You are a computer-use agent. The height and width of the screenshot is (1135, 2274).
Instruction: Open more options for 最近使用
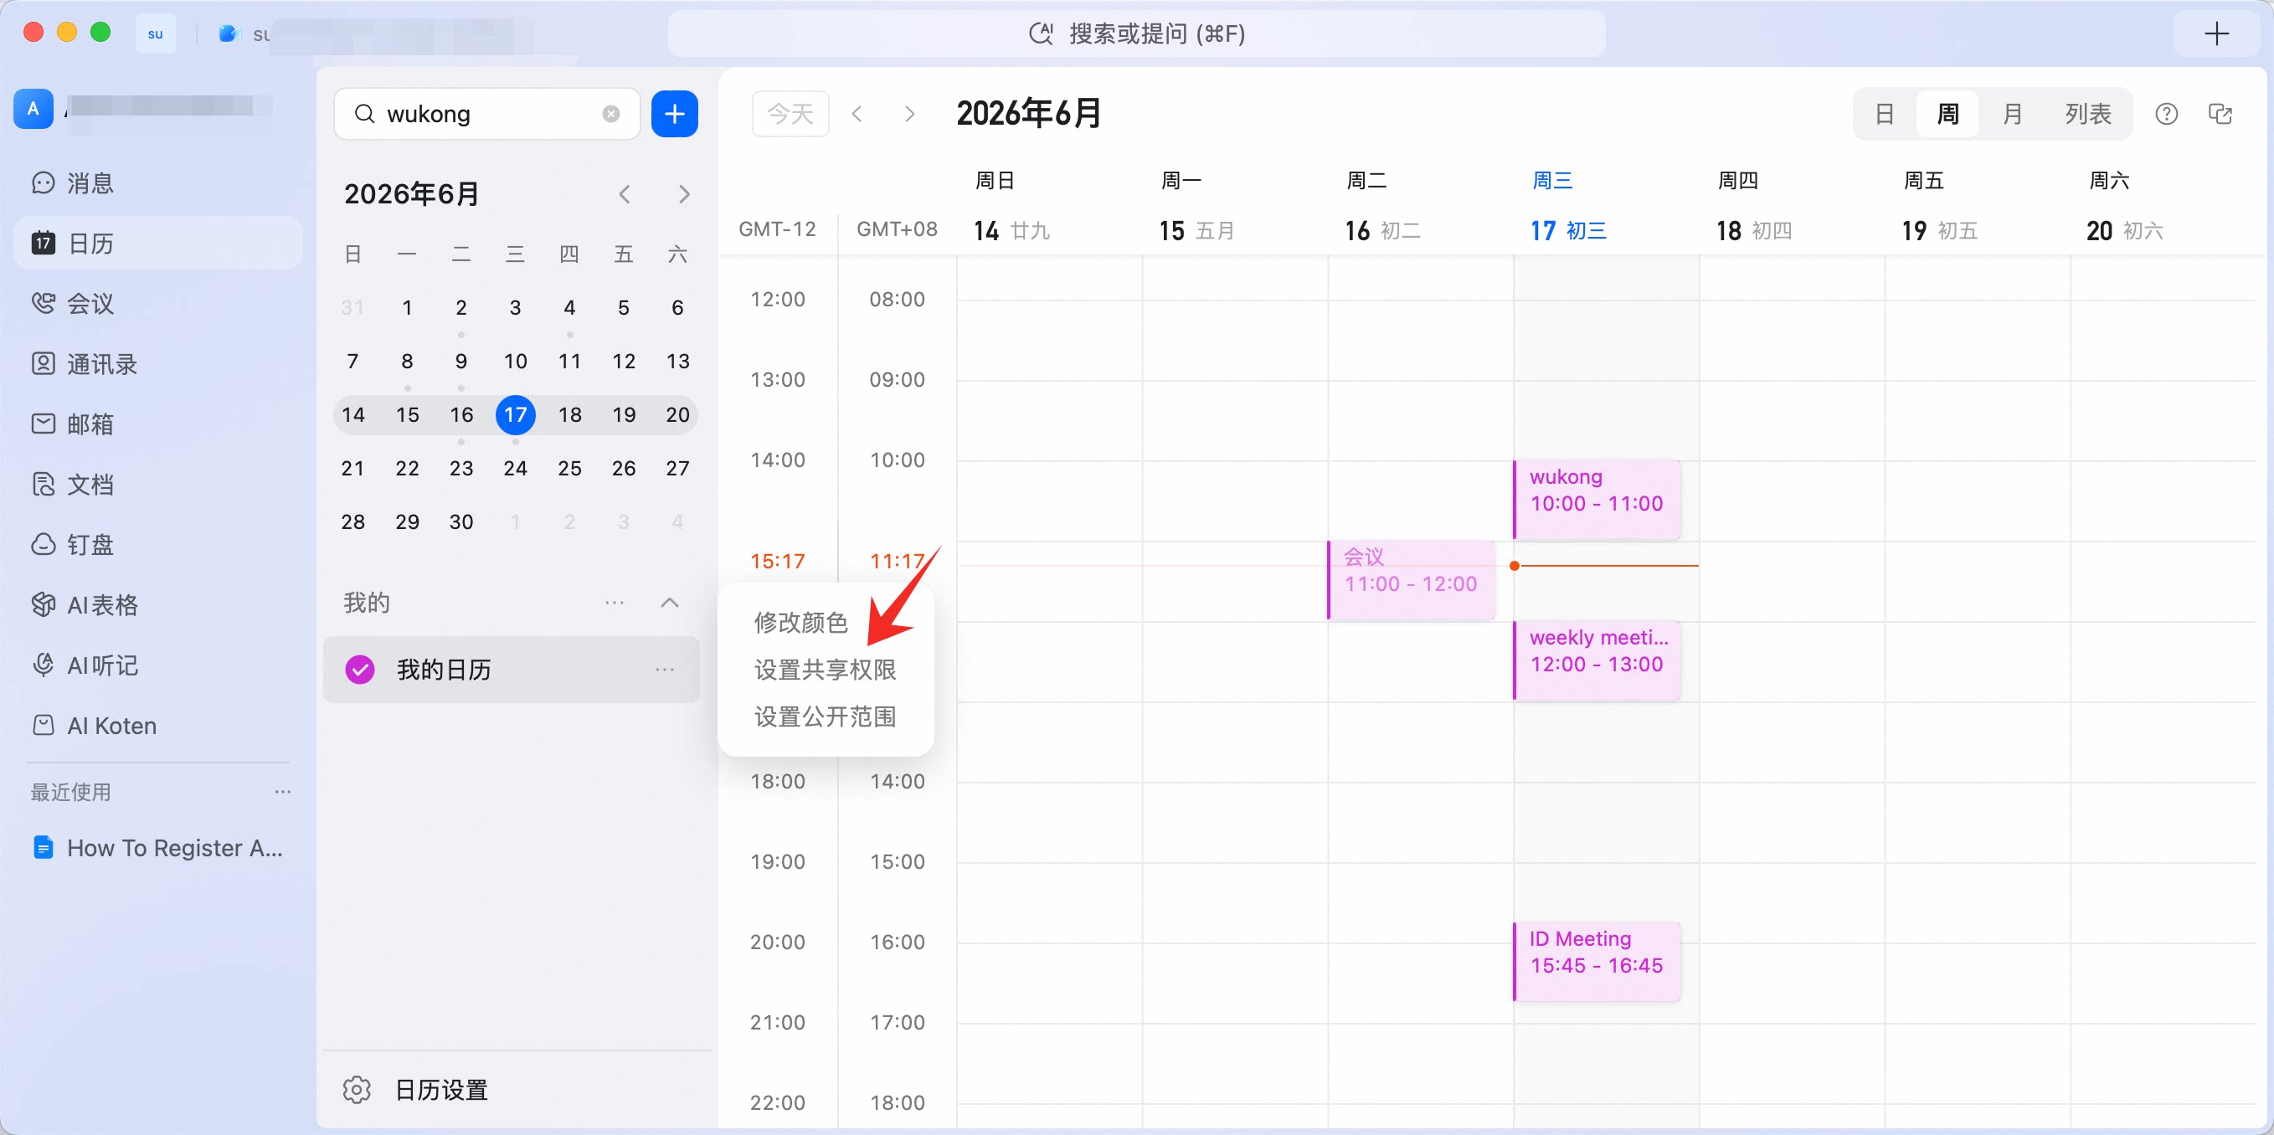coord(282,792)
